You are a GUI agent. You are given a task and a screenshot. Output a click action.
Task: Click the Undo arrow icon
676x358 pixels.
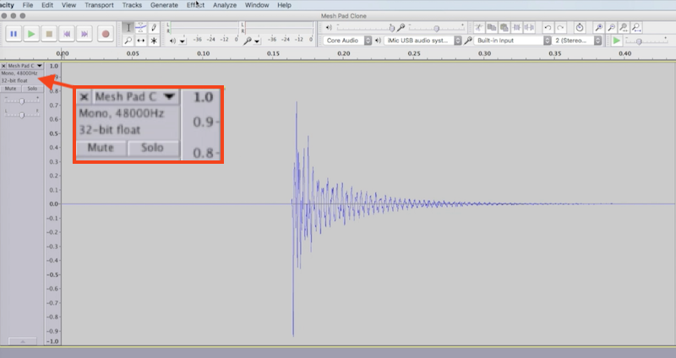(x=548, y=28)
